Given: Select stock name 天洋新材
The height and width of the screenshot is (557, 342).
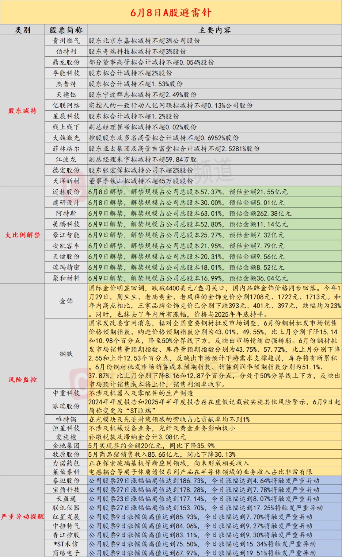Looking at the screenshot, I should point(66,181).
